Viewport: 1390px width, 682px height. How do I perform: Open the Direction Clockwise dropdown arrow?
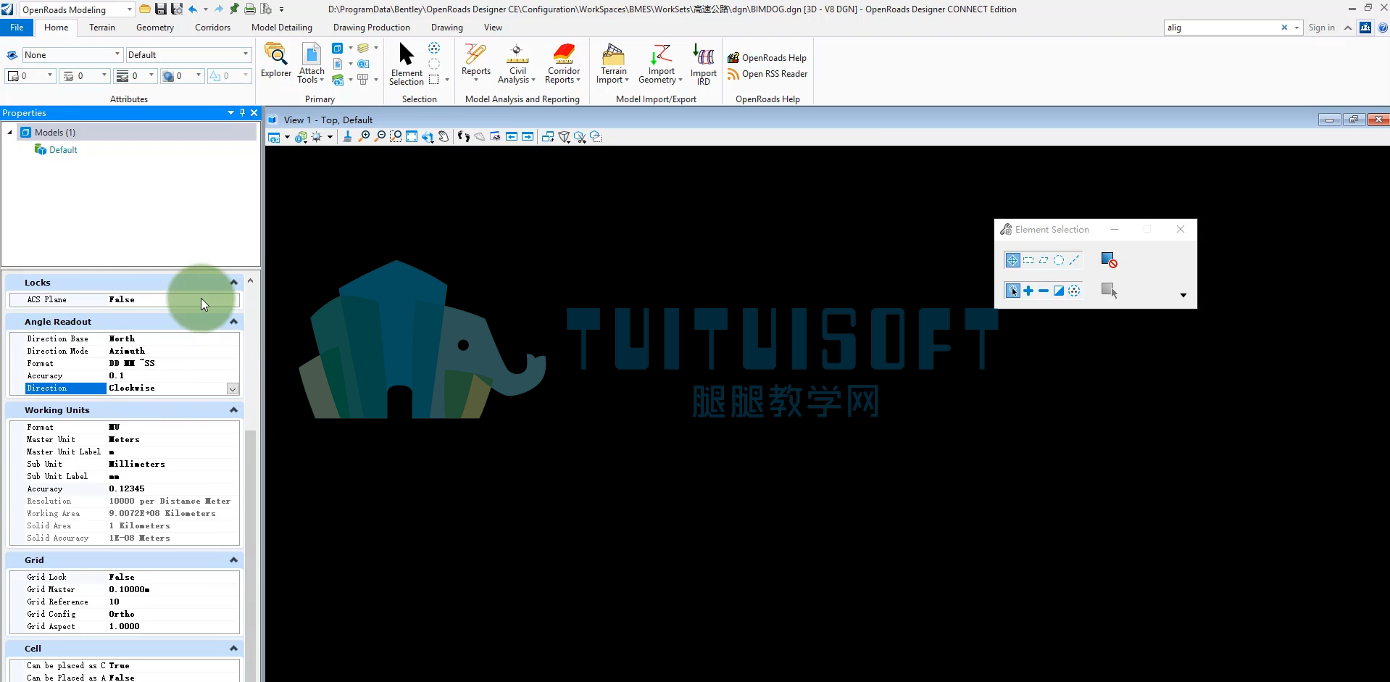[233, 388]
